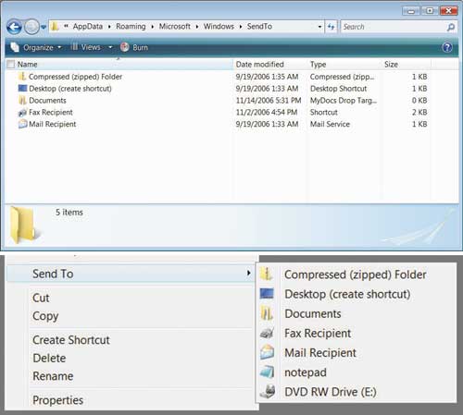Select Mail Recipient file in the list
The width and height of the screenshot is (463, 415).
52,124
